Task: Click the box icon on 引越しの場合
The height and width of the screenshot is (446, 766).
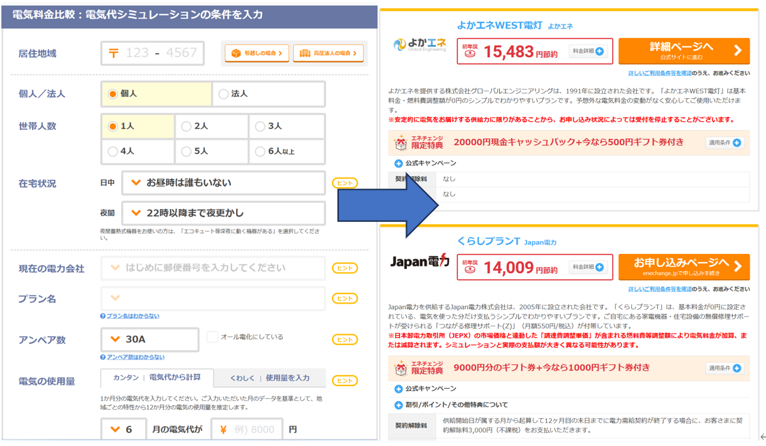Action: tap(236, 53)
